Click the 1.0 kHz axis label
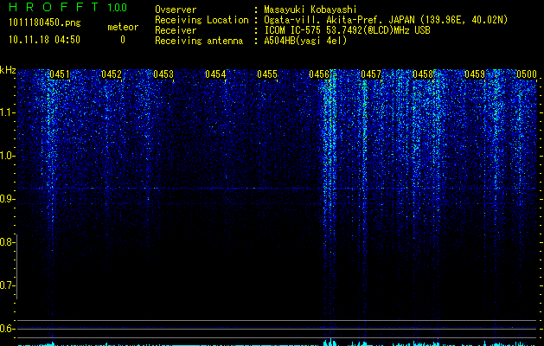 (x=7, y=156)
